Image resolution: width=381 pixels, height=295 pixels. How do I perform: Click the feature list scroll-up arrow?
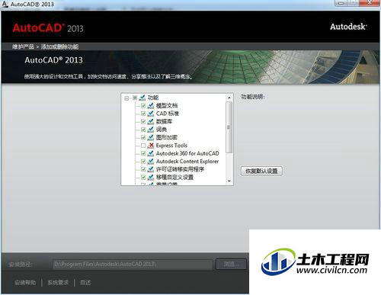point(229,98)
